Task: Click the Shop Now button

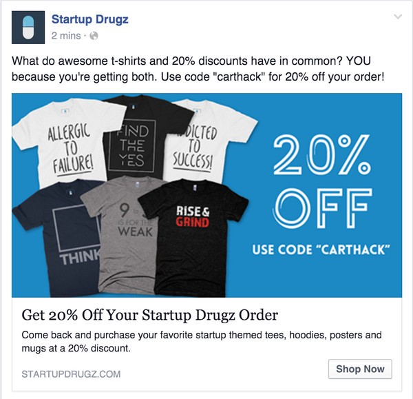Action: coord(360,369)
